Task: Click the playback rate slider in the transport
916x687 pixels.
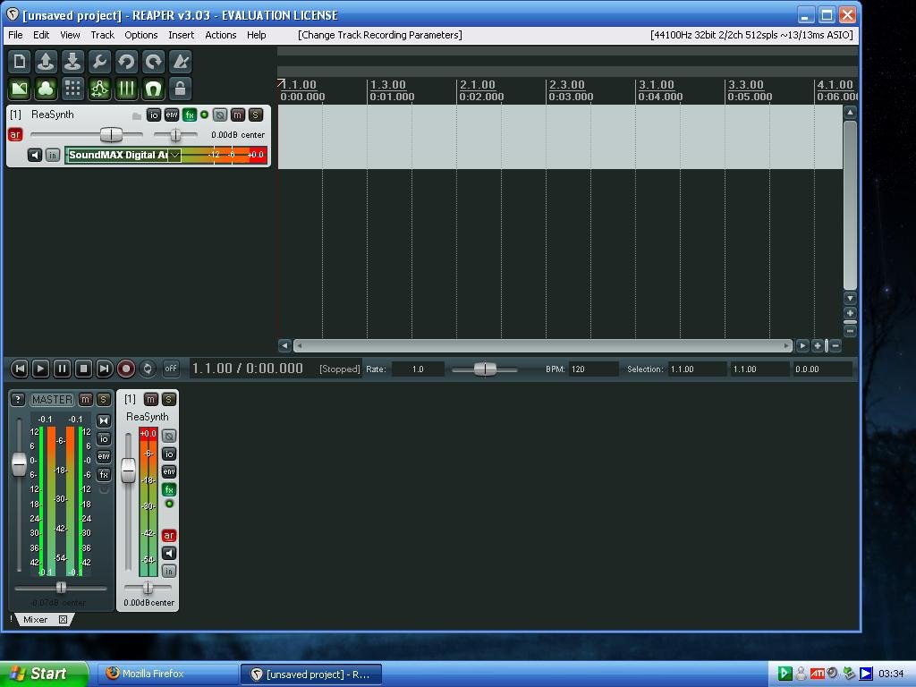Action: [x=485, y=369]
